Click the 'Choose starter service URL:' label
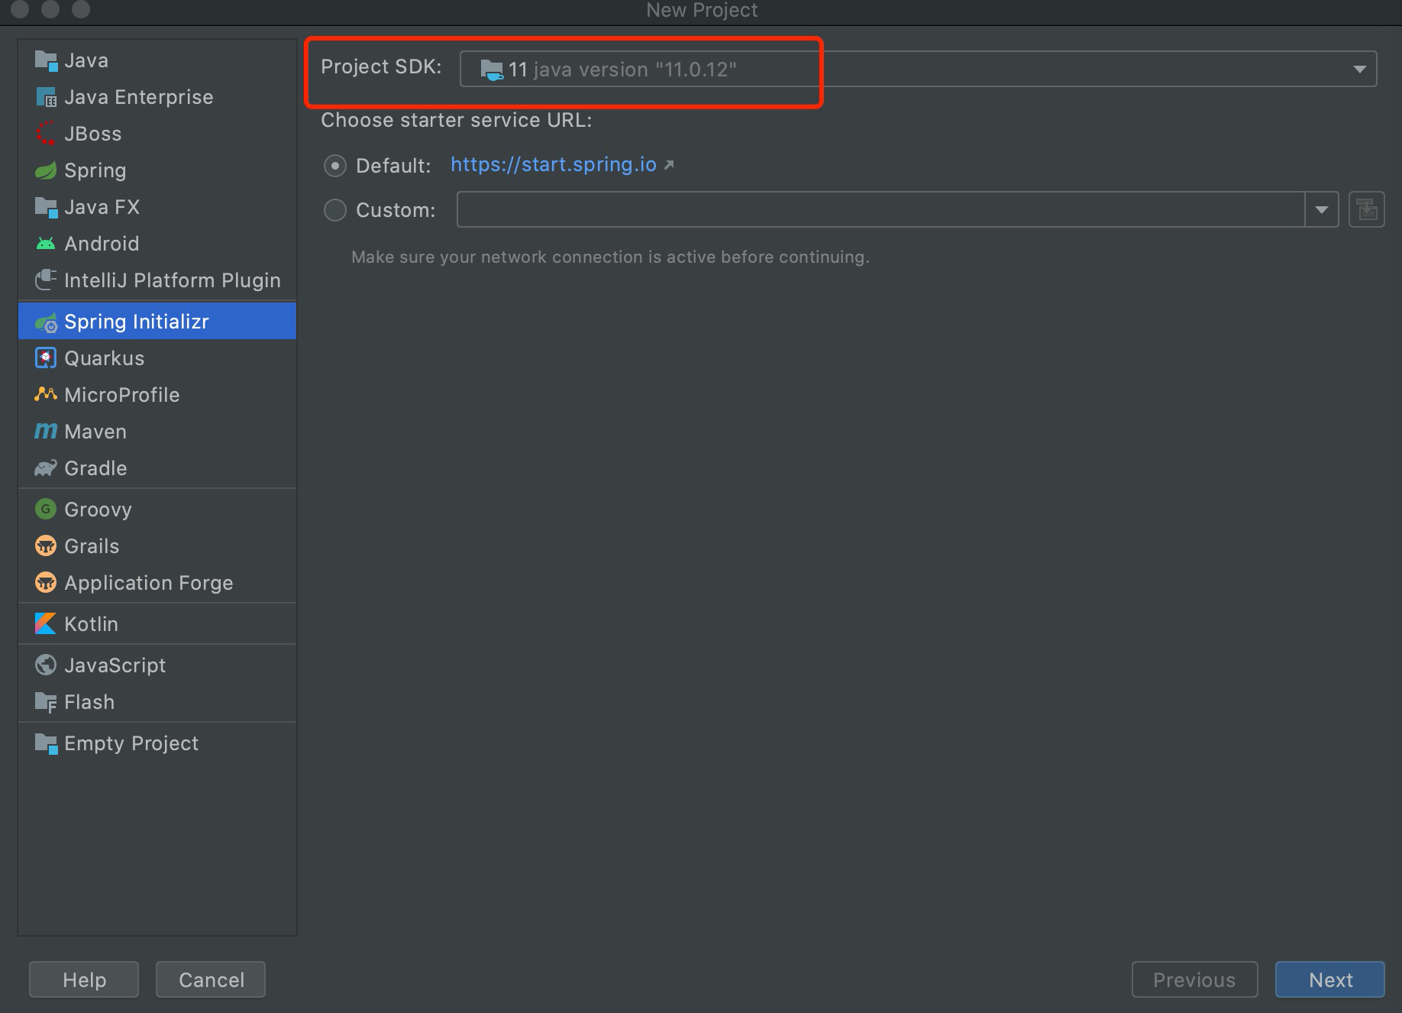1402x1013 pixels. pos(456,121)
